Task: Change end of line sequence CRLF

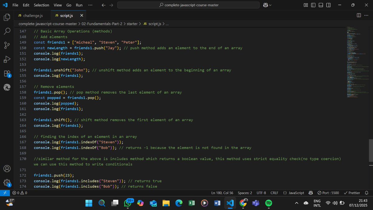Action: pyautogui.click(x=274, y=193)
